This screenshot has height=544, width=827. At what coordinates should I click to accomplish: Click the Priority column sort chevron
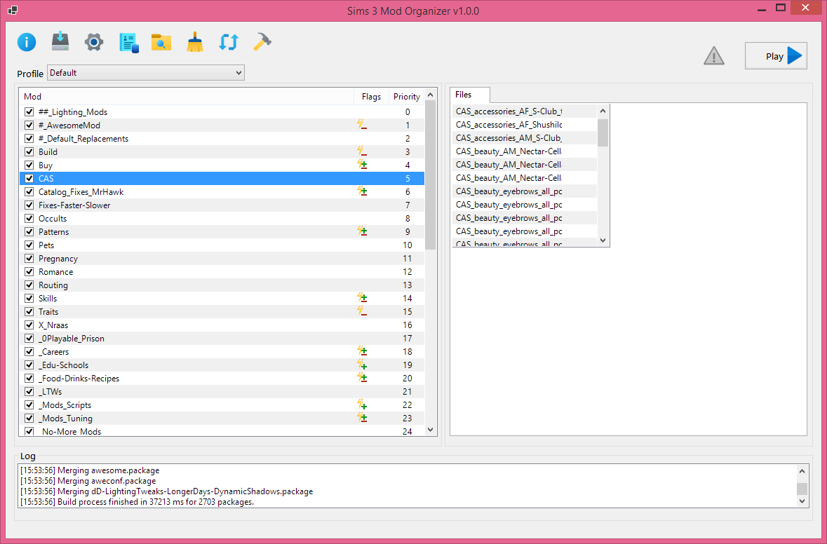click(429, 96)
